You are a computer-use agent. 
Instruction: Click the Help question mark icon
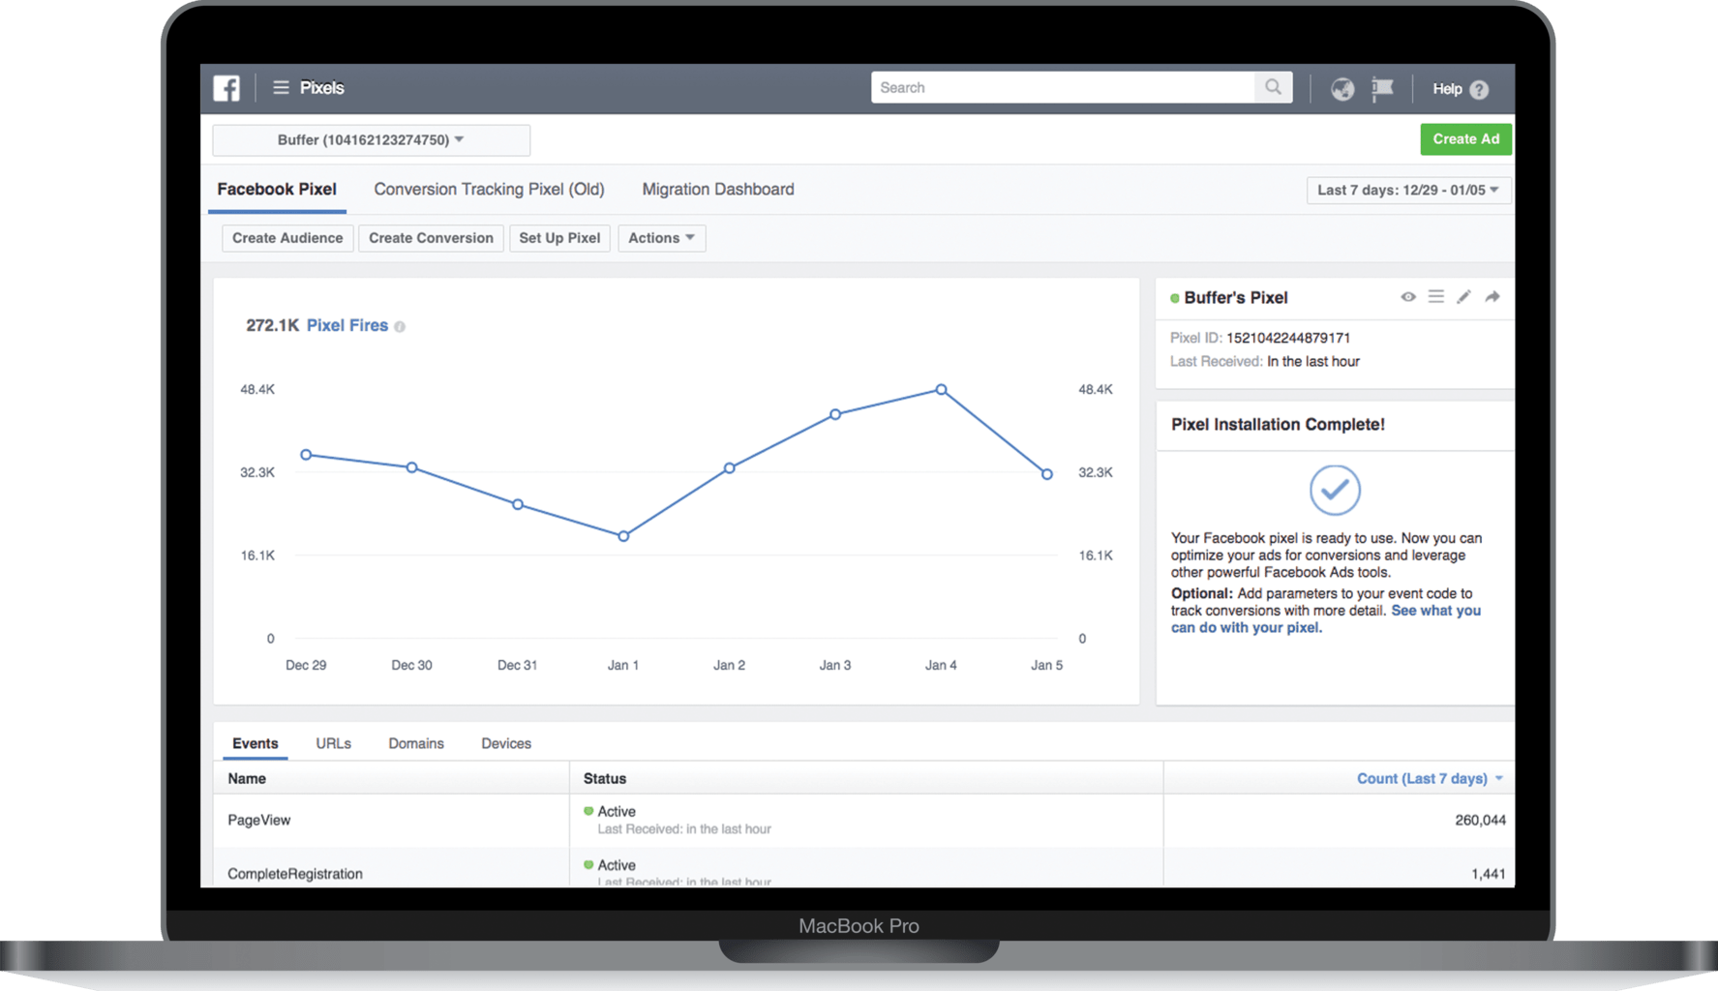(x=1479, y=89)
